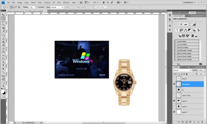This screenshot has height=124, width=207.
Task: Select the Clone Stamp tool
Action: [3, 42]
